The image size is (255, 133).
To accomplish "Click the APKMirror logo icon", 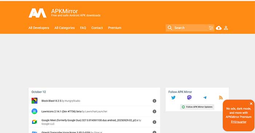I will [x=38, y=13].
